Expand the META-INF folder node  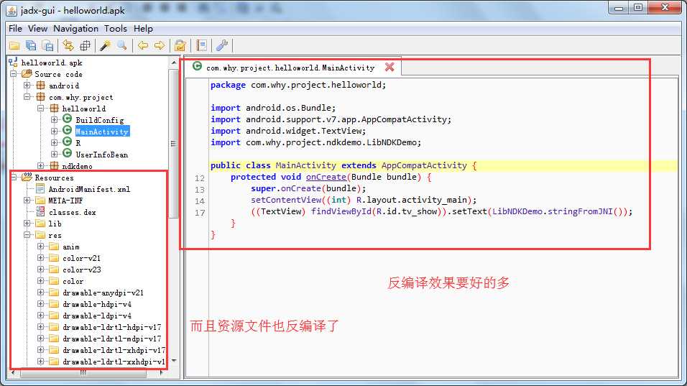(x=27, y=201)
